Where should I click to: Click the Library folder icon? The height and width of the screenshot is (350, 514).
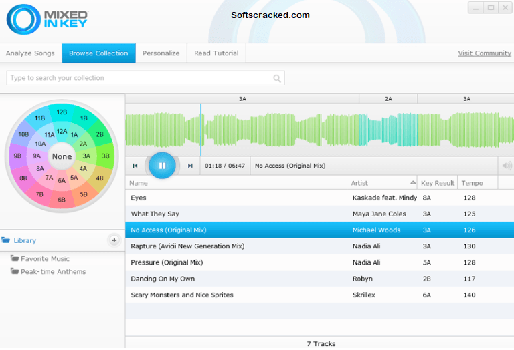point(5,240)
